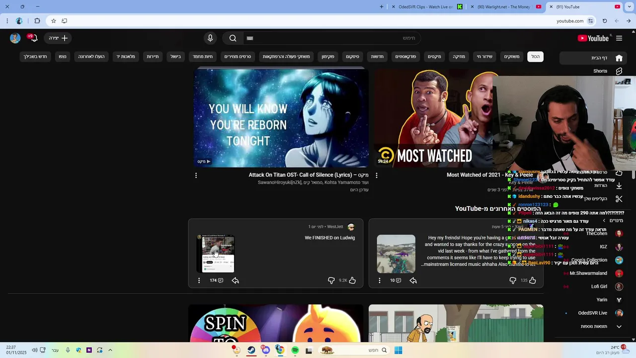Viewport: 636px width, 358px height.
Task: Like the post with 135 likes
Action: tap(532, 280)
